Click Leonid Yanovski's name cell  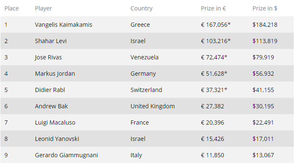(x=57, y=139)
